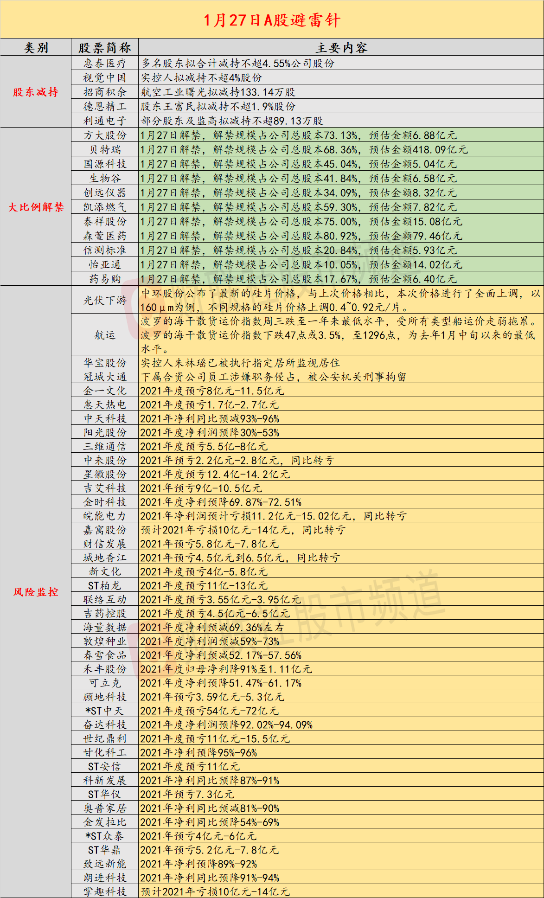Click the 三维通信 stock cell
The width and height of the screenshot is (544, 898).
pyautogui.click(x=105, y=446)
